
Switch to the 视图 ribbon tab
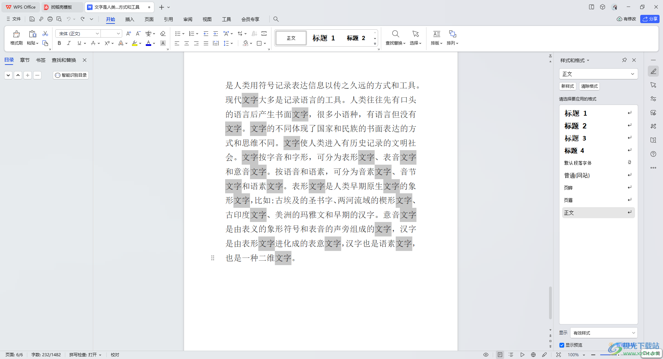[x=207, y=19]
